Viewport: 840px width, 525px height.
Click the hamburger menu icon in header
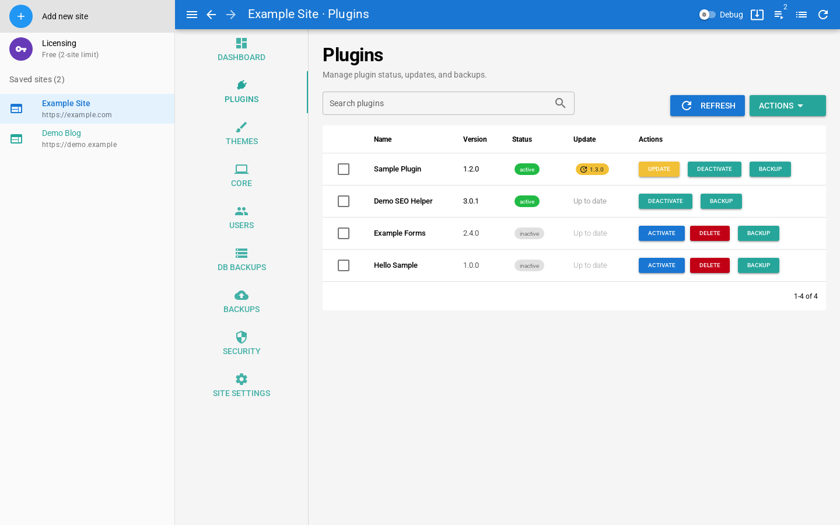192,15
